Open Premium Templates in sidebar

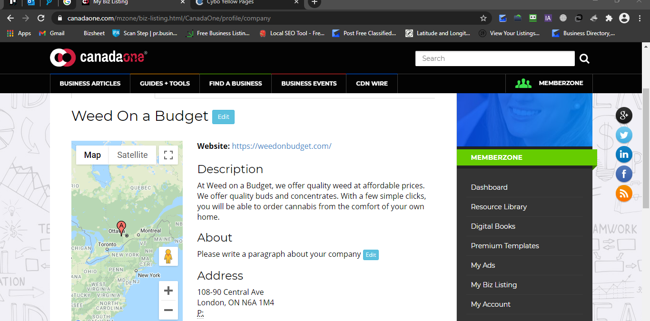505,246
